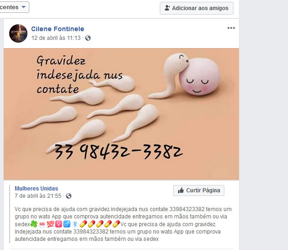
Task: Open the Gravidez indesejada post image
Action: [x=121, y=114]
